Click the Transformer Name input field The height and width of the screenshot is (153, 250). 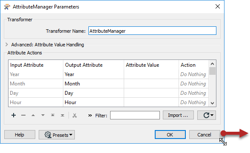coord(152,31)
